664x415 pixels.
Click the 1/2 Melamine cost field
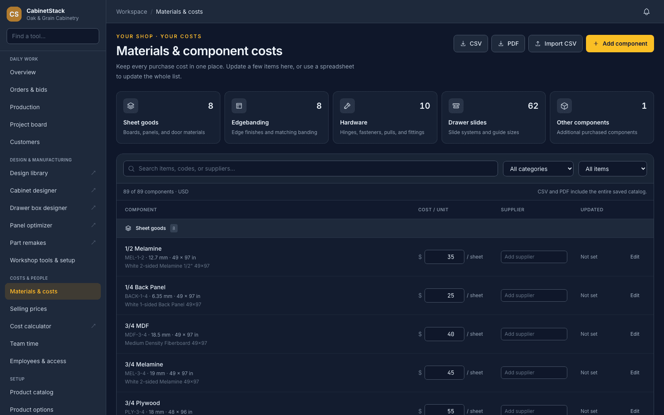click(x=444, y=257)
